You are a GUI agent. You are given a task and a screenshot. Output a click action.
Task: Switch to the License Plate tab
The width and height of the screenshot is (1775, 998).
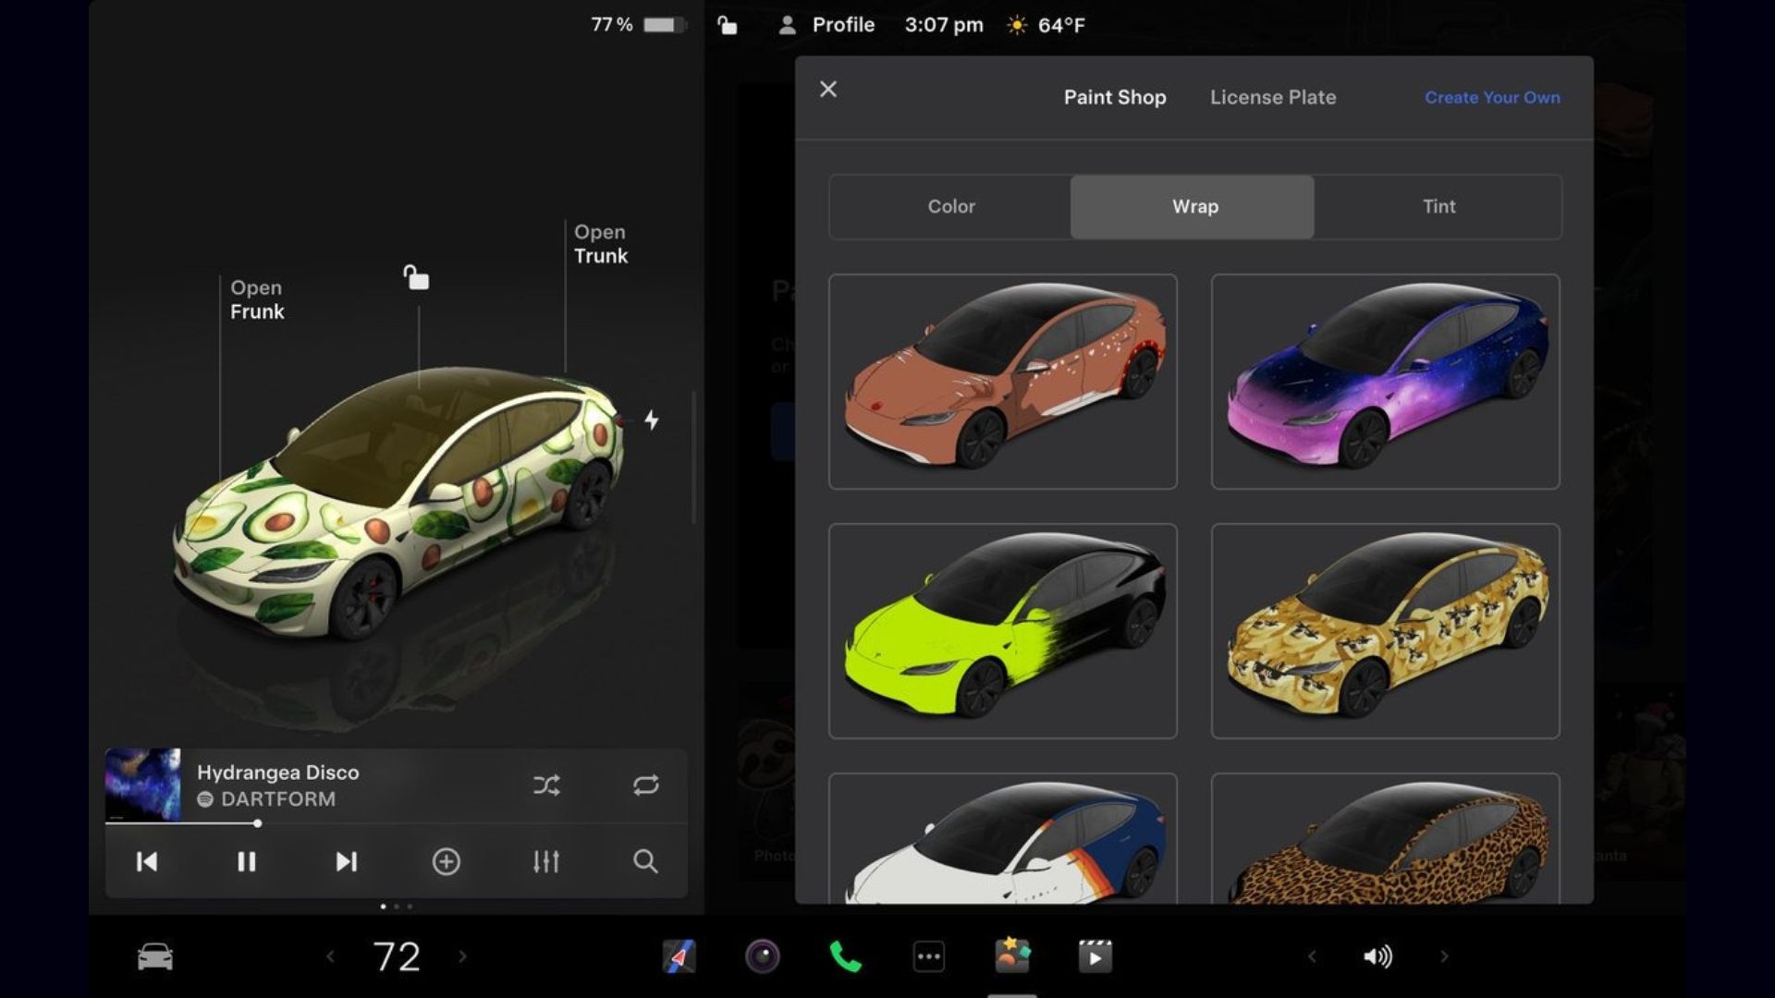pos(1272,97)
